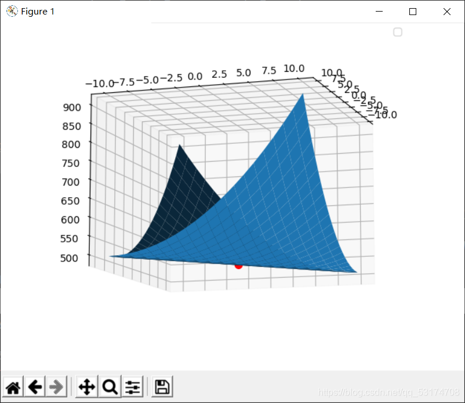Click the red point on the plot

[x=238, y=266]
